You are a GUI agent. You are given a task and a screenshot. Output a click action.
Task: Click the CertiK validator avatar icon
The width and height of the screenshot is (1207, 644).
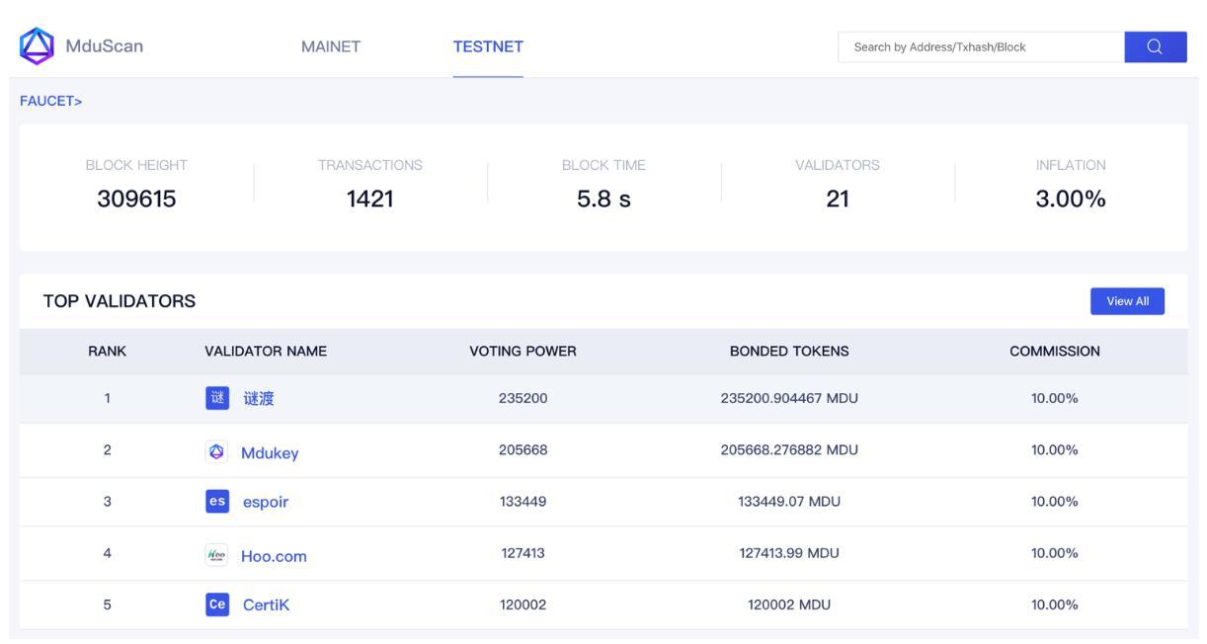tap(216, 605)
